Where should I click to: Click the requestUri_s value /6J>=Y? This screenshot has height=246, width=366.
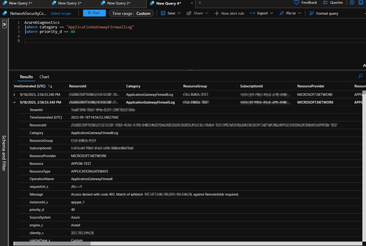point(77,187)
